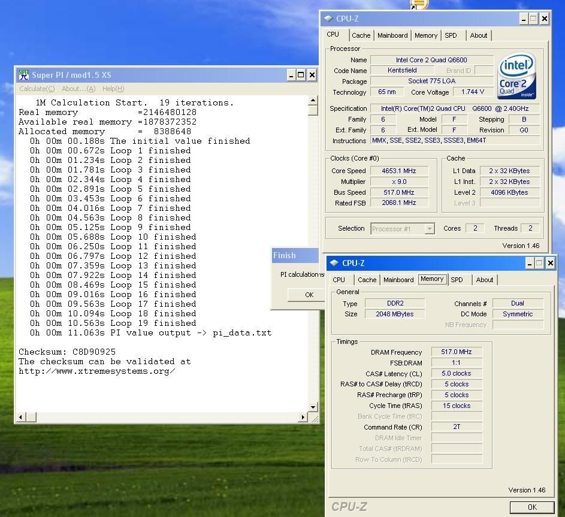The image size is (565, 517).
Task: Click the Core Voltage value '1.744 V'
Action: pyautogui.click(x=473, y=92)
